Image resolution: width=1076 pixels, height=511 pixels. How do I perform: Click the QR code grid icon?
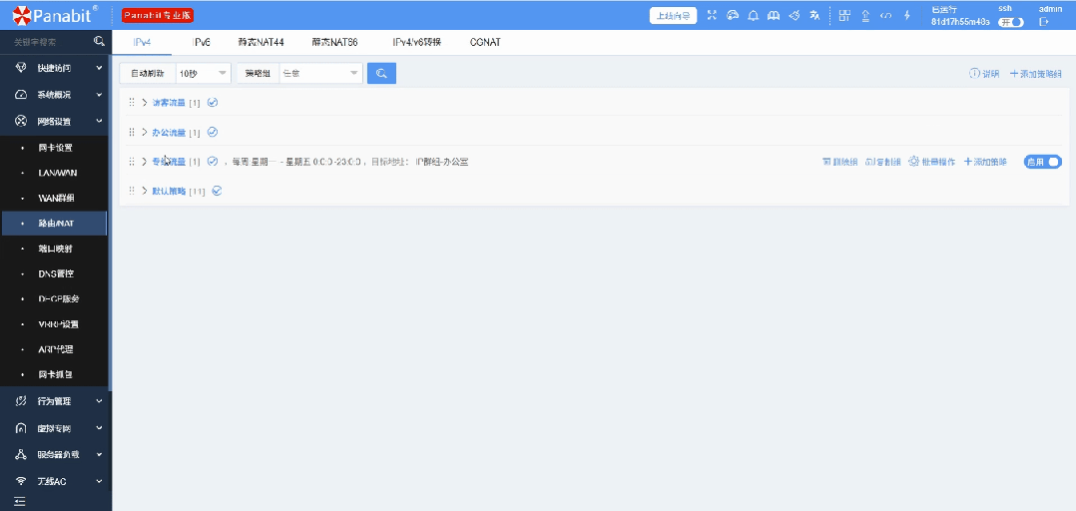coord(844,15)
